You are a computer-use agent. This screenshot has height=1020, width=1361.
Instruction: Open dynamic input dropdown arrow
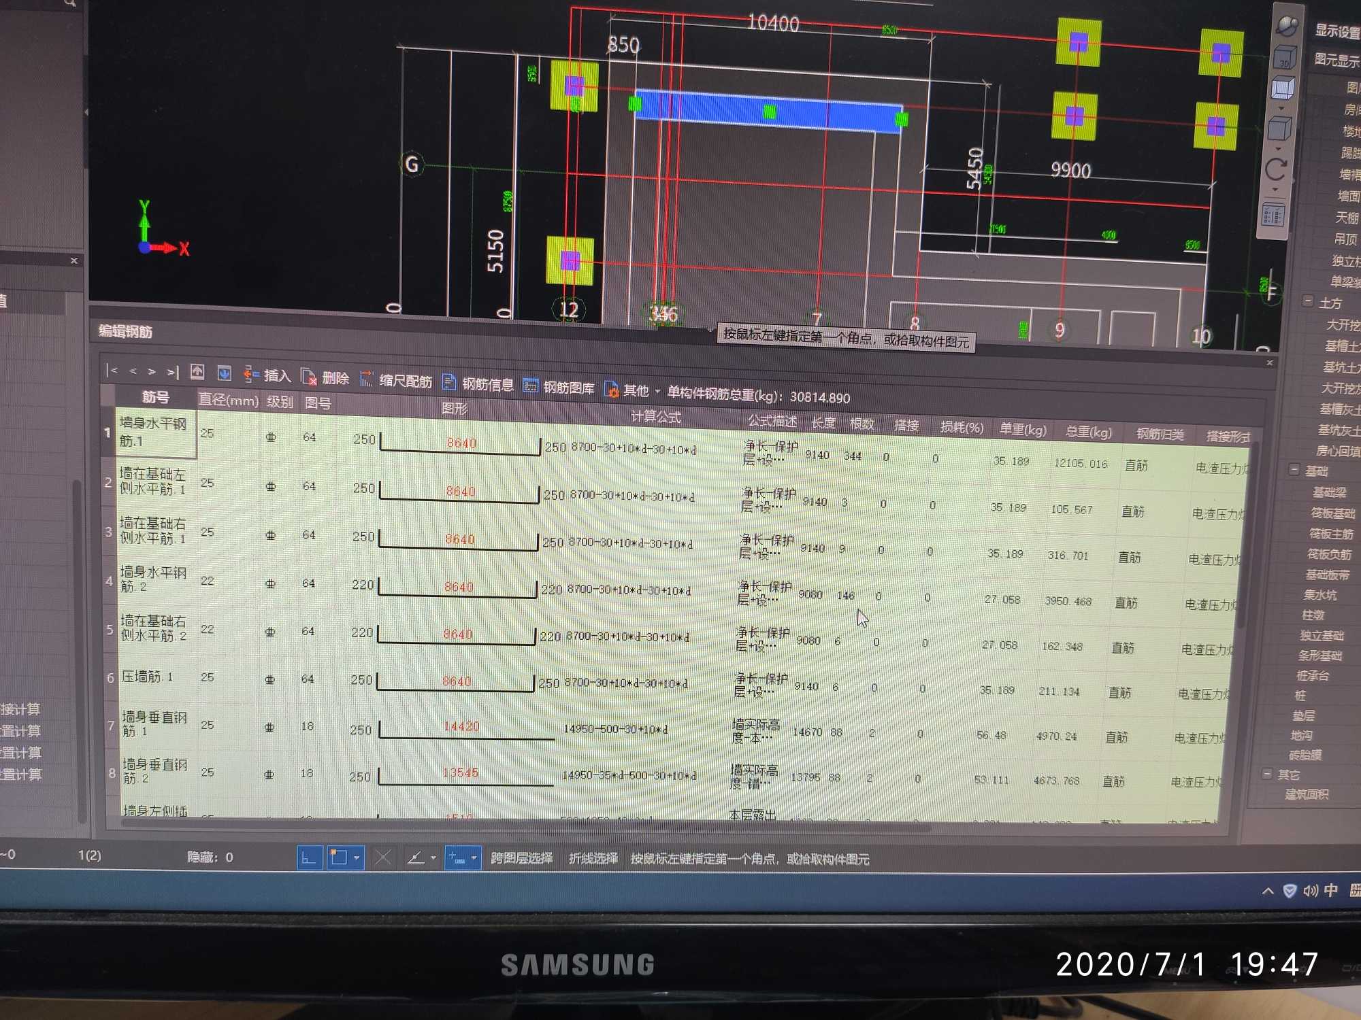[474, 859]
